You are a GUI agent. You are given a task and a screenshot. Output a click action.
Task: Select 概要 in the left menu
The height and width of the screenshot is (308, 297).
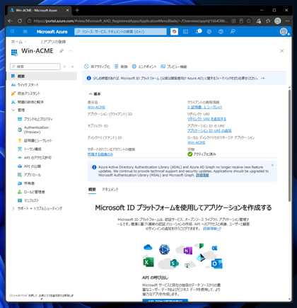coord(42,76)
